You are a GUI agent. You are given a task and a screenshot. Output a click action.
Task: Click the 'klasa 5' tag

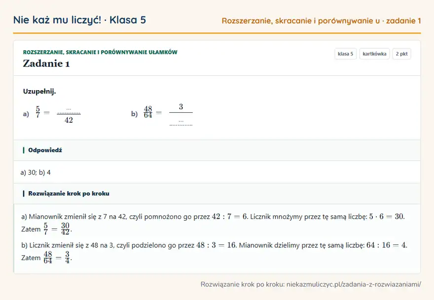coord(345,54)
